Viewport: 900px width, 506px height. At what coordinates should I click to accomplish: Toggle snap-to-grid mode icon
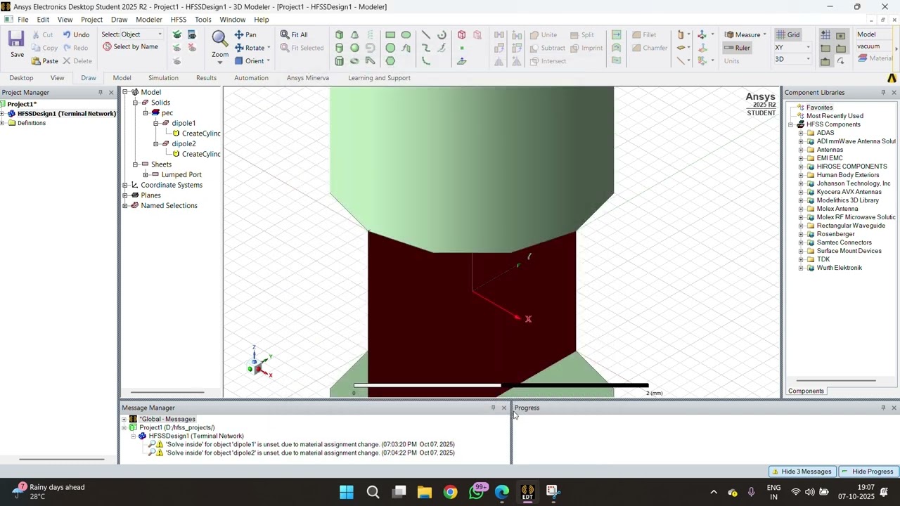[825, 34]
